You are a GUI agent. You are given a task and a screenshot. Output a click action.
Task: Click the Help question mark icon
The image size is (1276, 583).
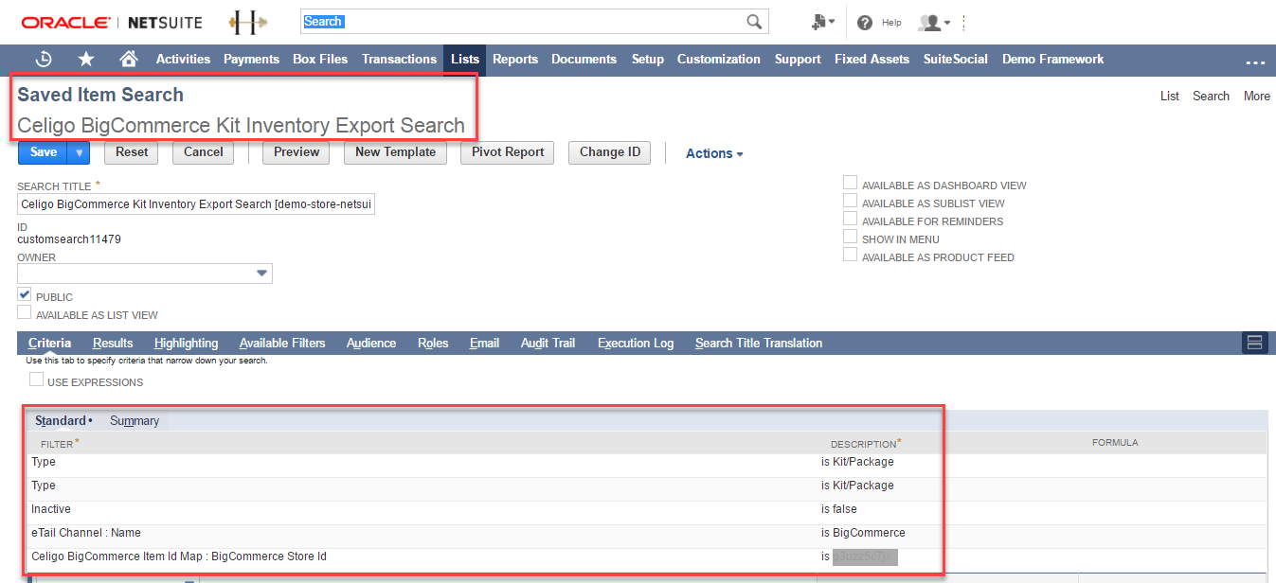[x=865, y=22]
